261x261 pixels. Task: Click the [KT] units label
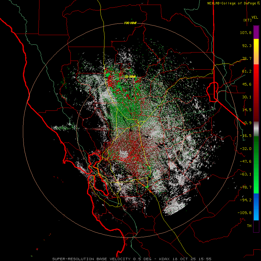click(248, 20)
